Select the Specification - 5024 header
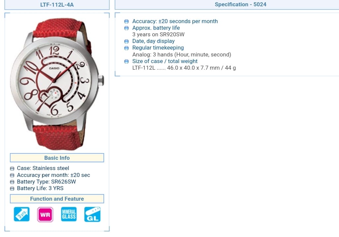The image size is (339, 237). click(240, 5)
